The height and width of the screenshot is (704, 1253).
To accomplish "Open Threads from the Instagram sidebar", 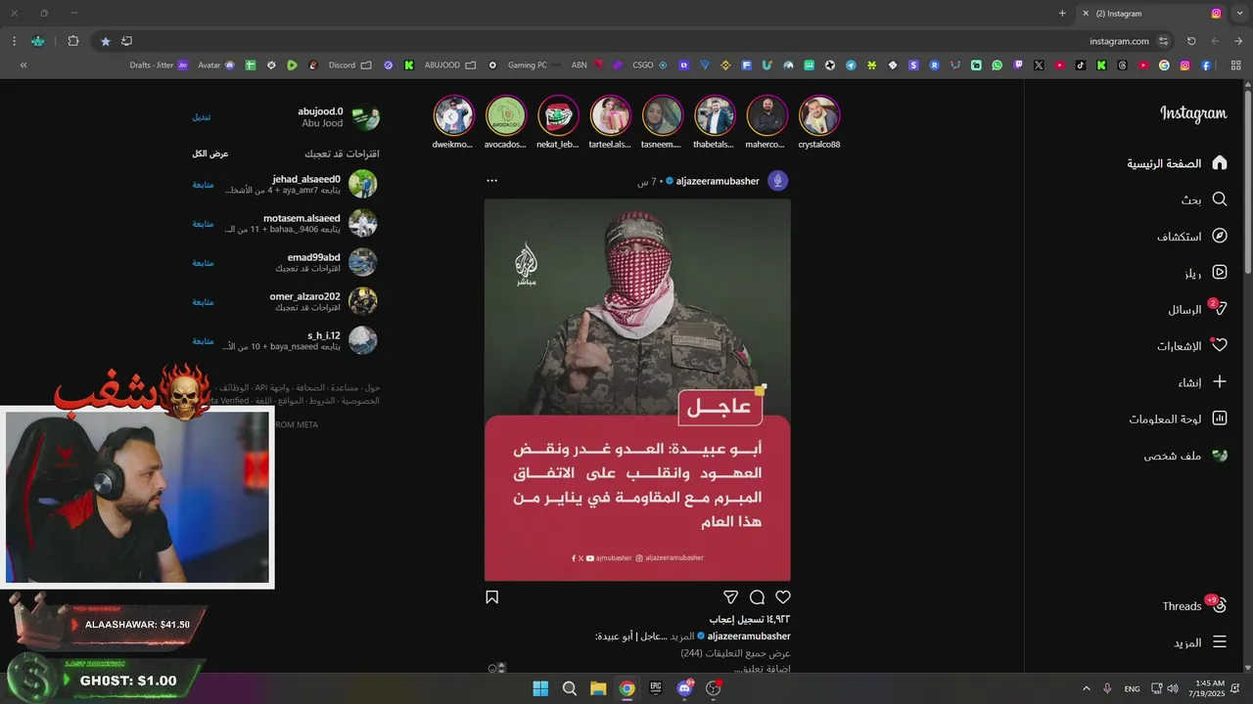I will coord(1194,605).
